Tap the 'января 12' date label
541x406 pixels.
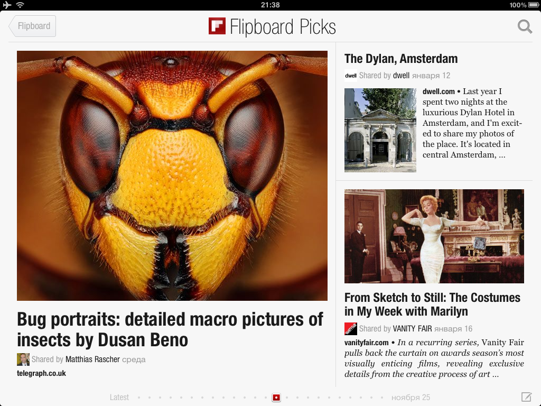coord(431,76)
